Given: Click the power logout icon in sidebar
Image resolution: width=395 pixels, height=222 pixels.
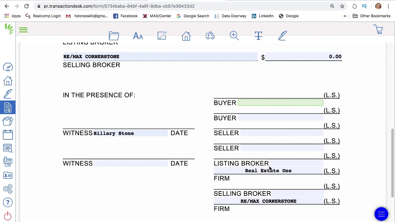Looking at the screenshot, I should point(8,216).
